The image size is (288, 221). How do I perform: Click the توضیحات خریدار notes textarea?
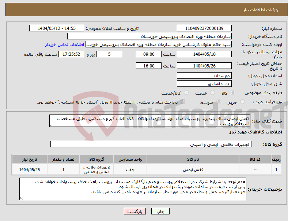(133, 189)
